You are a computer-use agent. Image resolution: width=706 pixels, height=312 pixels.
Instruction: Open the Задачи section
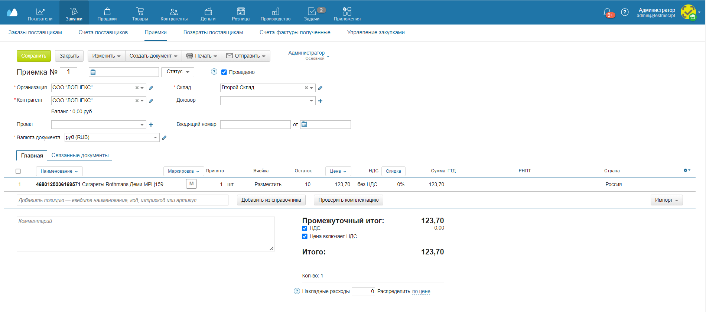[x=312, y=14]
